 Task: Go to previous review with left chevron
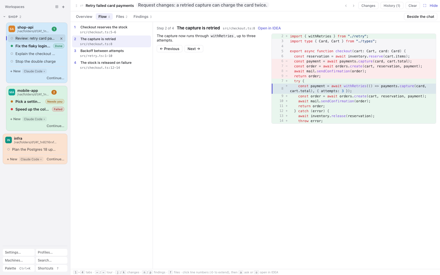click(346, 5)
